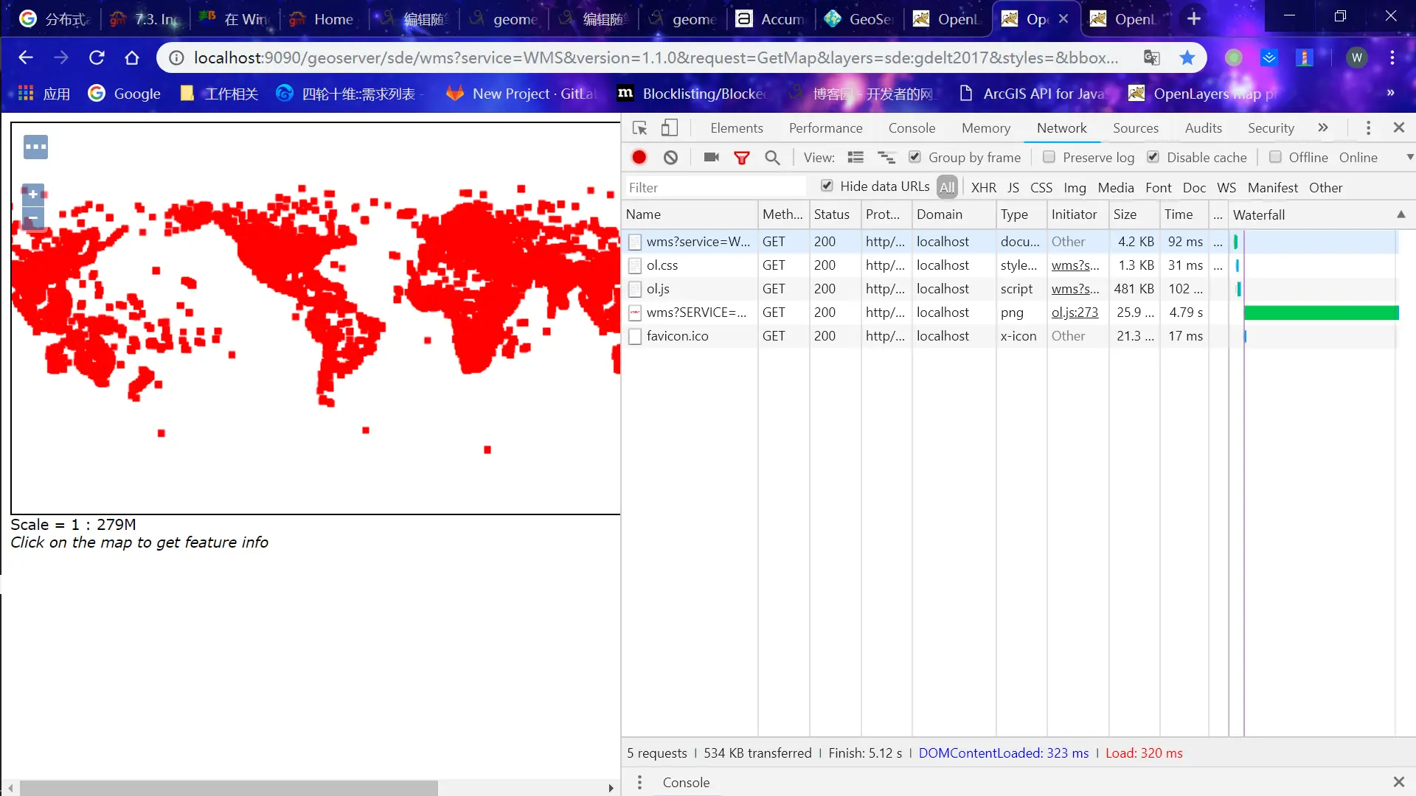Uncheck Disable cache
The width and height of the screenshot is (1416, 796).
click(1153, 157)
